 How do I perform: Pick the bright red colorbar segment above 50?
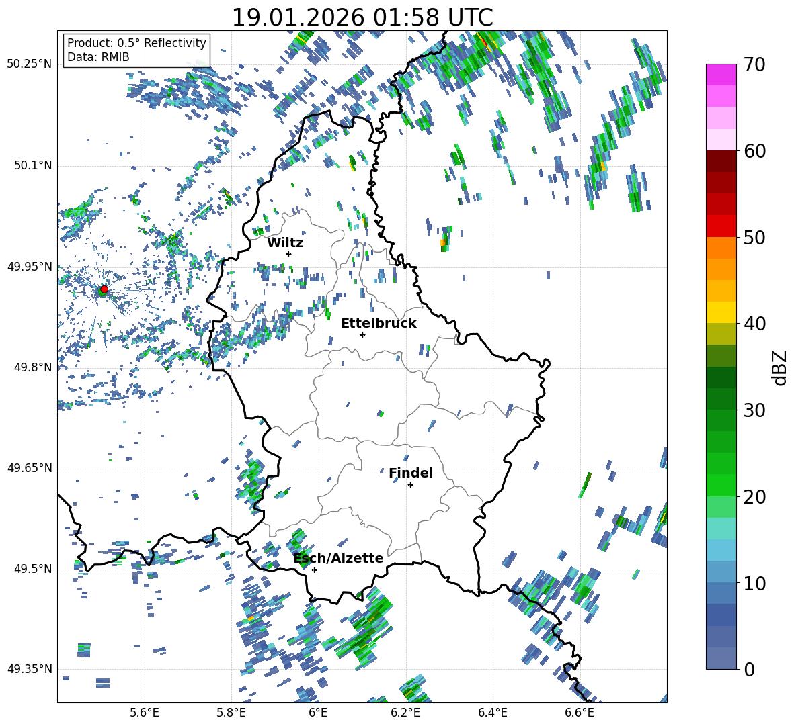coord(721,226)
